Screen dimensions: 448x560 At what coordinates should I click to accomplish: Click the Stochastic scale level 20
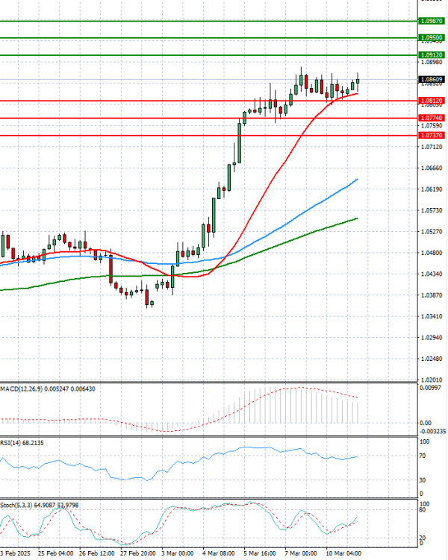pos(423,538)
